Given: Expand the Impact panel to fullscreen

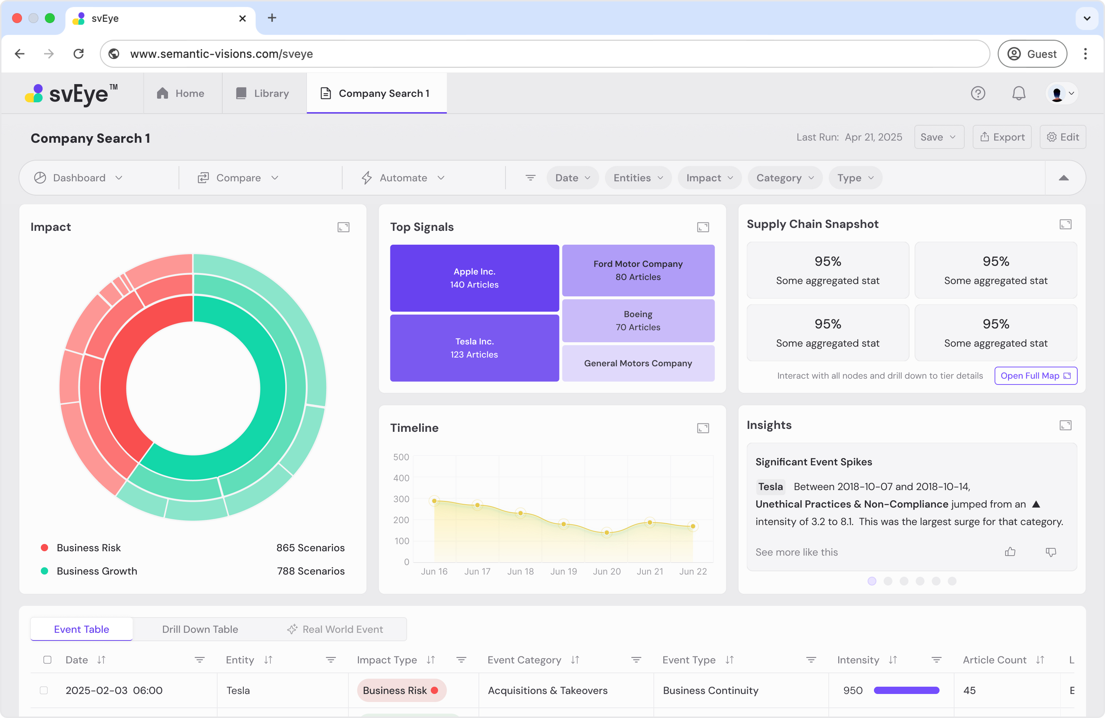Looking at the screenshot, I should (x=343, y=227).
